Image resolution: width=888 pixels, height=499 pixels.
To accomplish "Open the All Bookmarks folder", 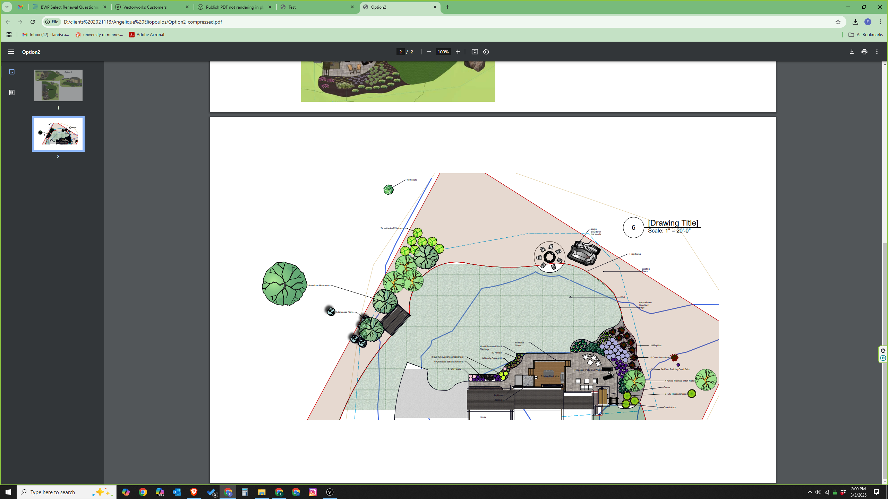I will (865, 35).
